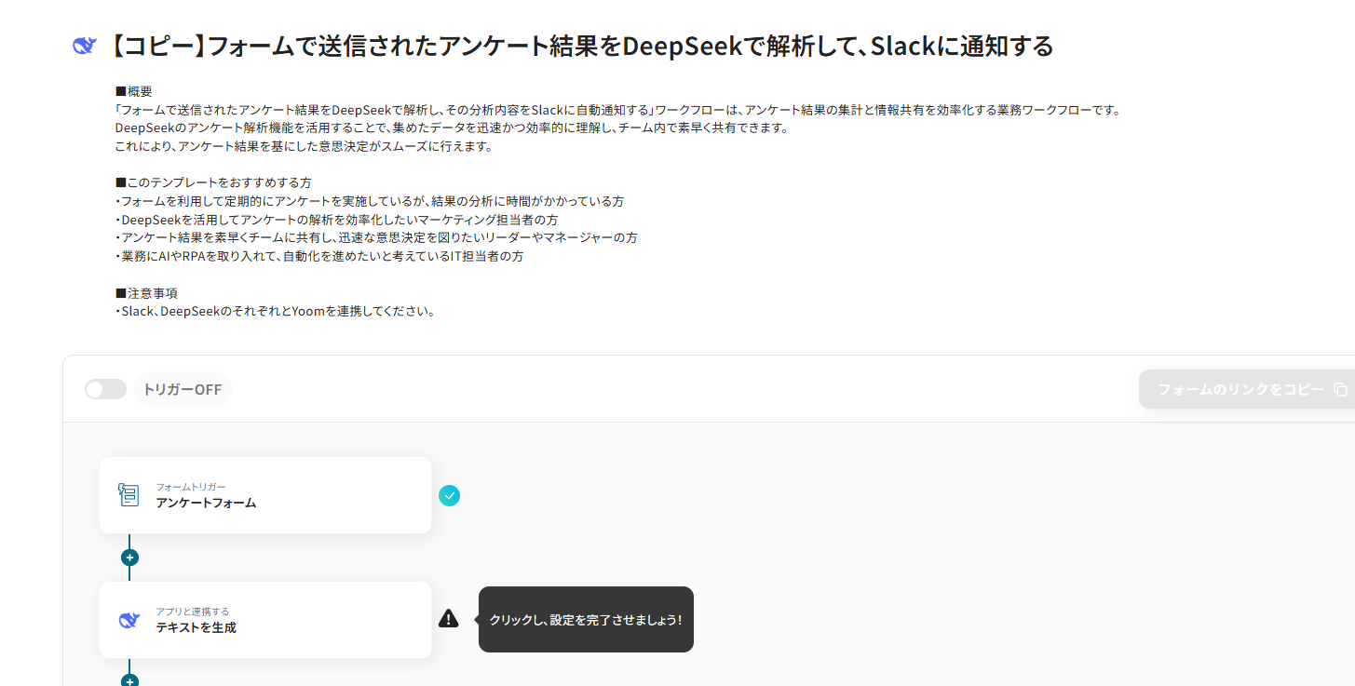The height and width of the screenshot is (686, 1355).
Task: Open the アンケートフォーム trigger card
Action: pyautogui.click(x=265, y=495)
